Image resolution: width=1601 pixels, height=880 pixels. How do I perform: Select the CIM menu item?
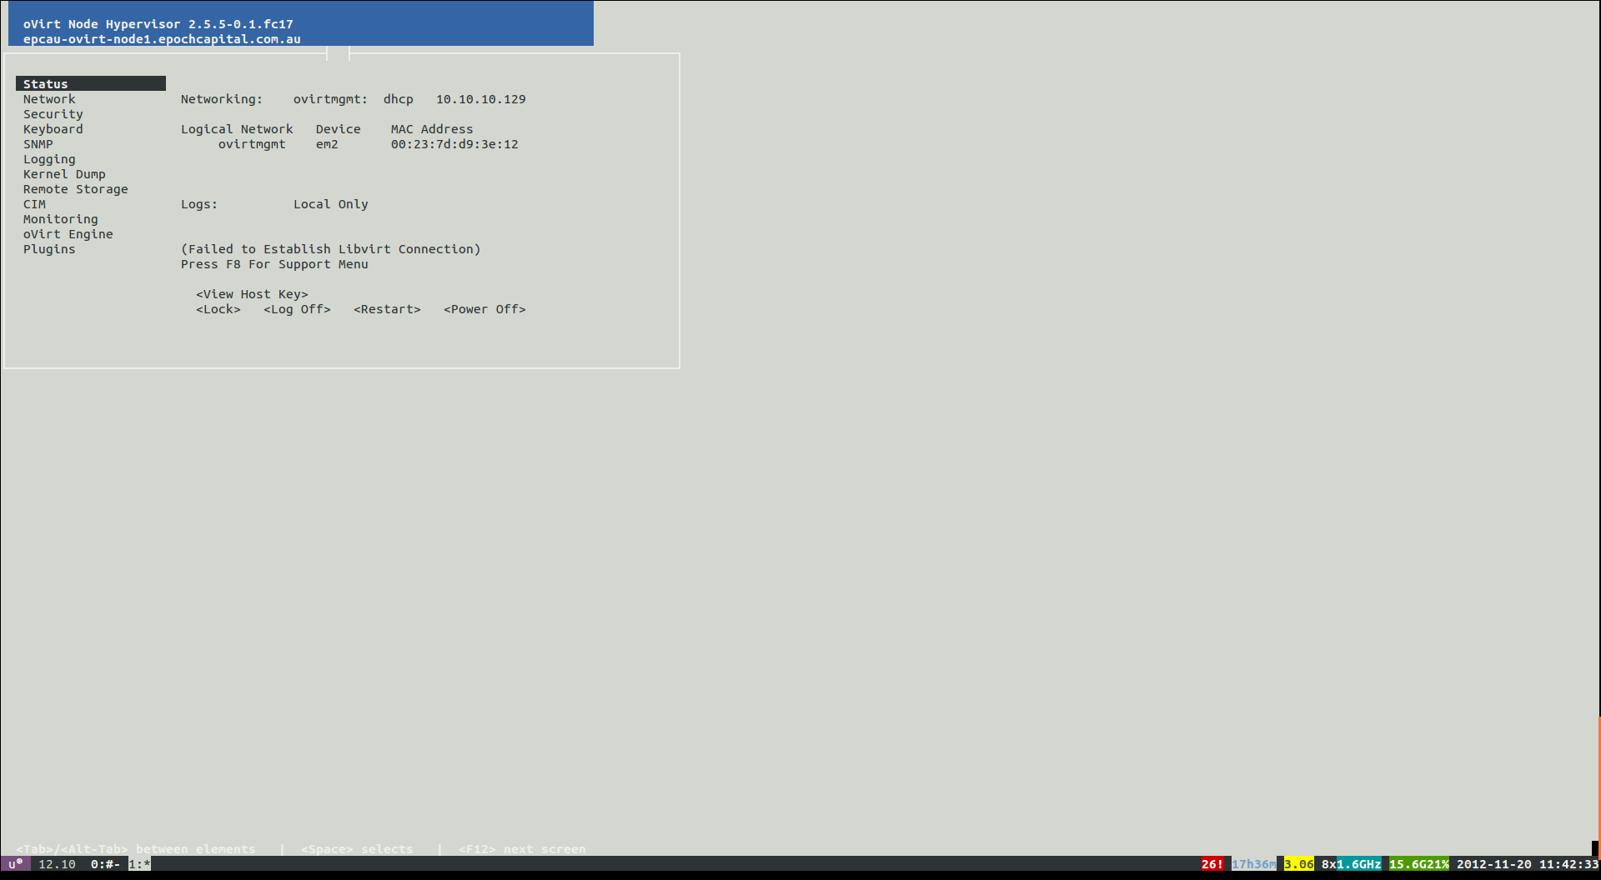click(x=34, y=204)
